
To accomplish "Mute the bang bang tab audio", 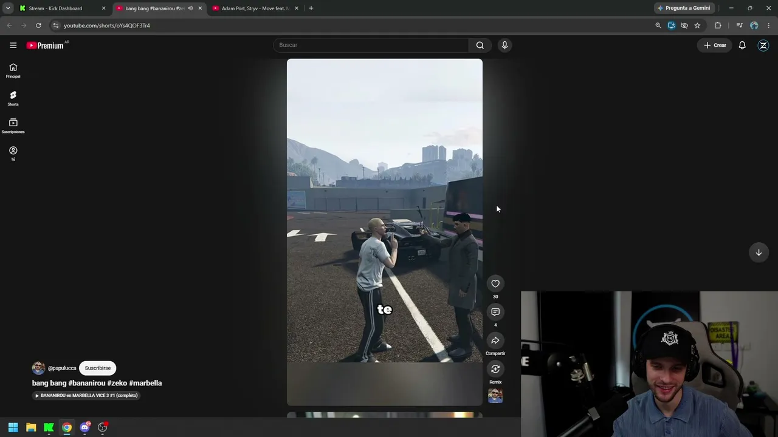I will (x=190, y=8).
